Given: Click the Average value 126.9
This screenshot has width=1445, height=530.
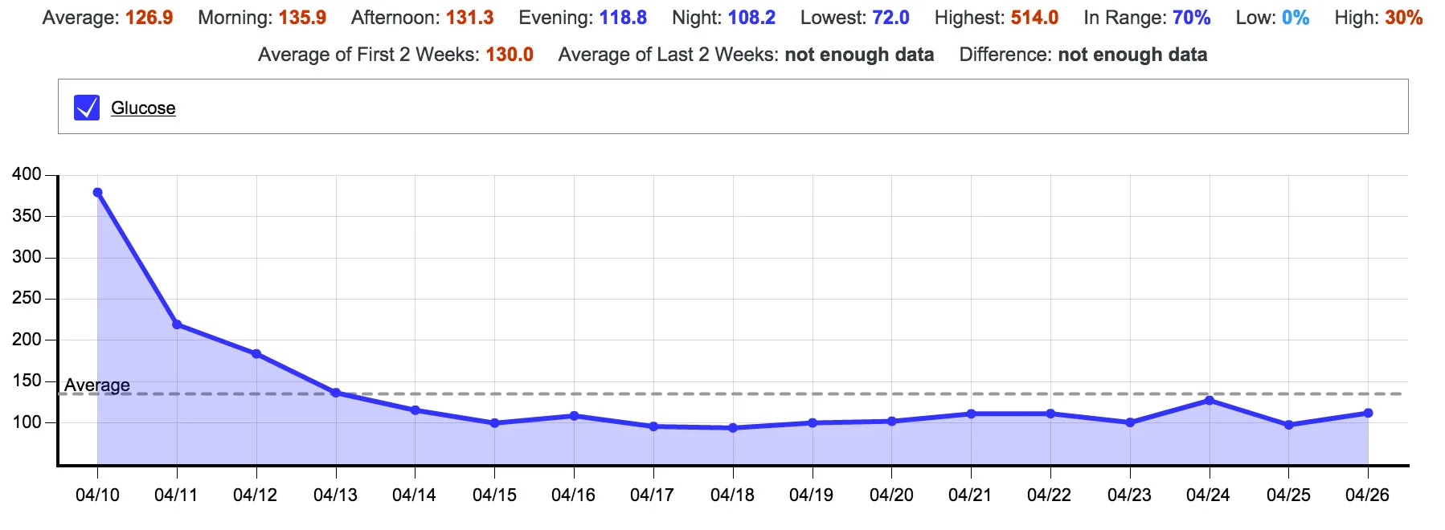Looking at the screenshot, I should pos(149,18).
